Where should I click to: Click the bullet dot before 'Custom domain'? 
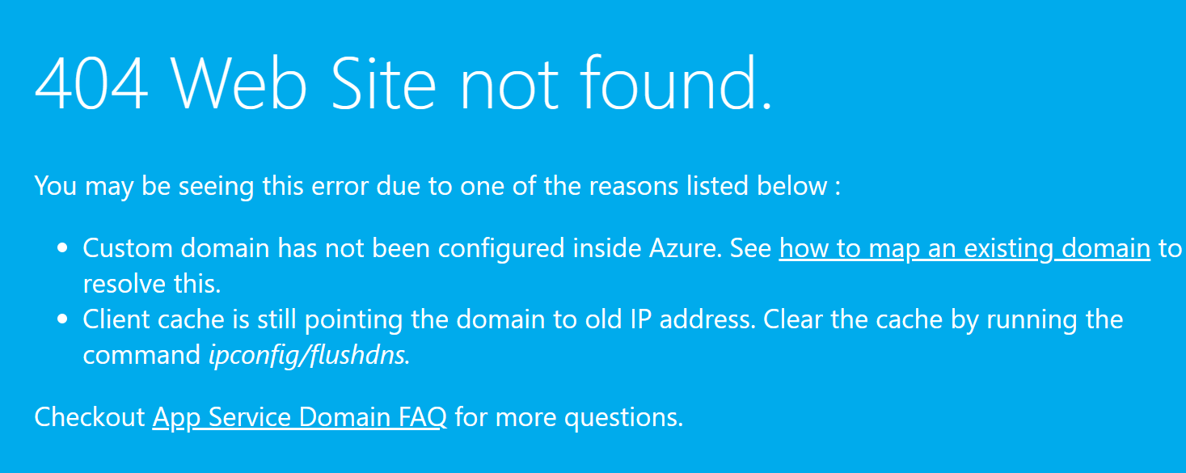[62, 250]
